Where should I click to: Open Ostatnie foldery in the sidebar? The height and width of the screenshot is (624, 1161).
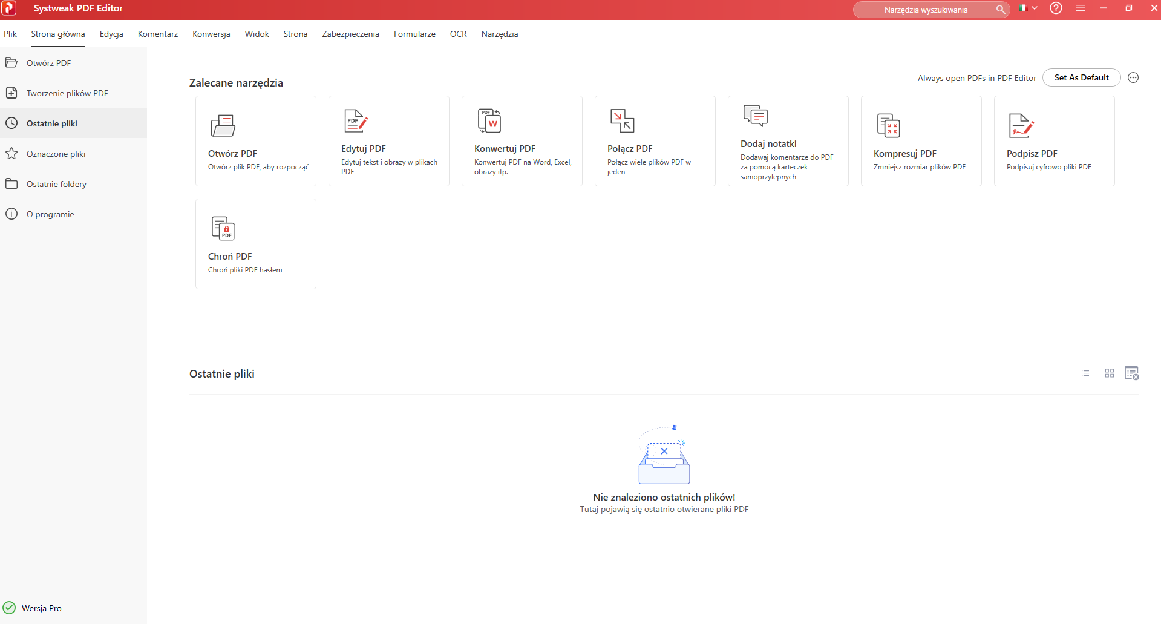point(73,184)
